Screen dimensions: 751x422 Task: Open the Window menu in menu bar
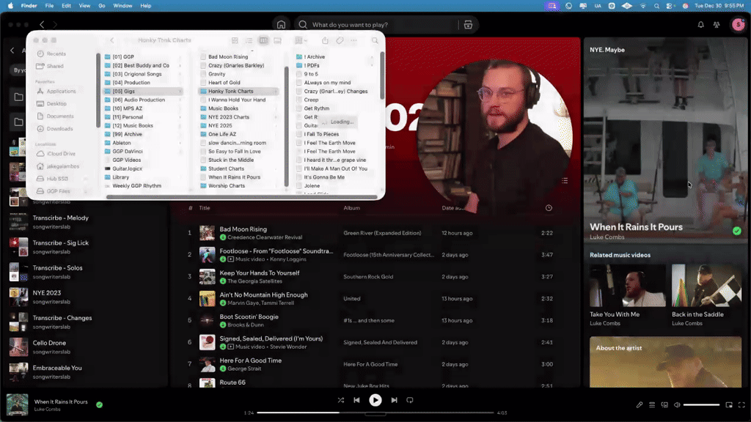122,6
